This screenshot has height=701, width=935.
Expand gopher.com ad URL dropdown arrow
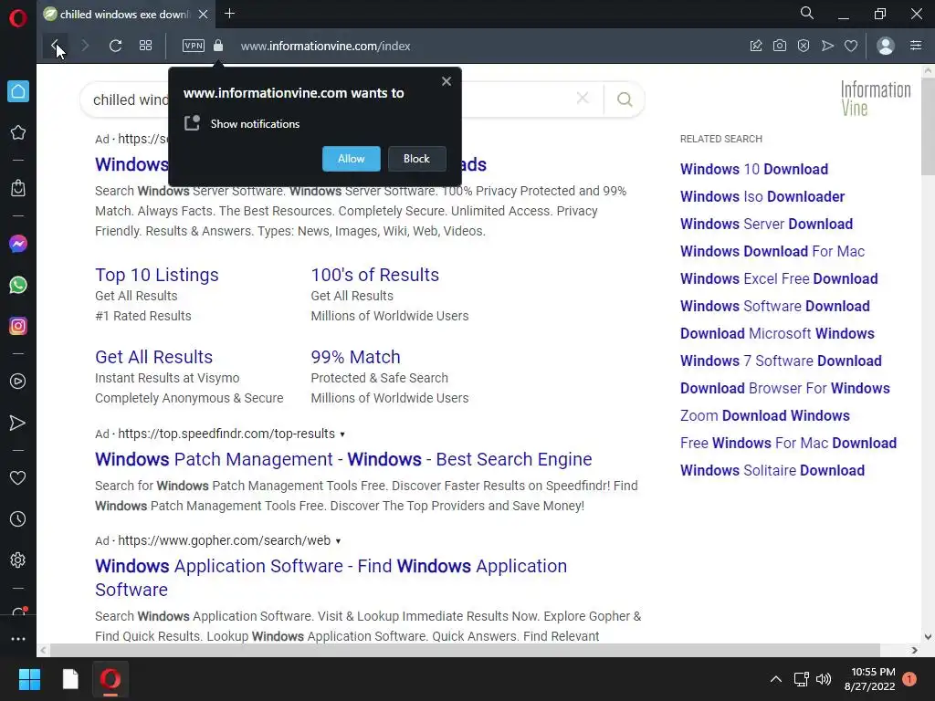pos(338,540)
